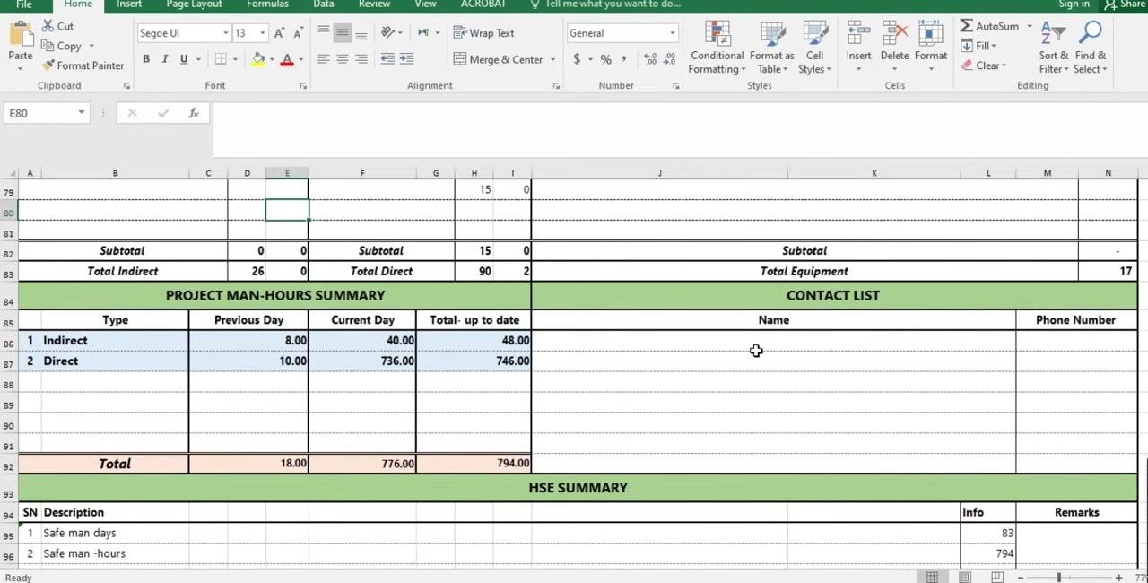Open font size dropdown
The width and height of the screenshot is (1148, 583).
(262, 33)
